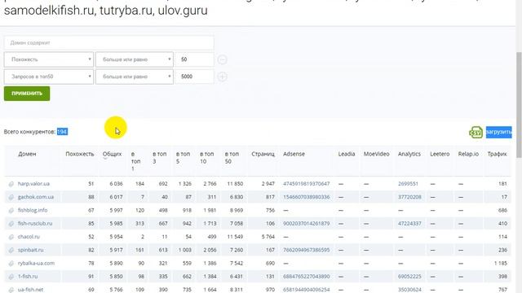Open the link icon next to harp.valor.ua
The height and width of the screenshot is (293, 522).
coord(11,184)
